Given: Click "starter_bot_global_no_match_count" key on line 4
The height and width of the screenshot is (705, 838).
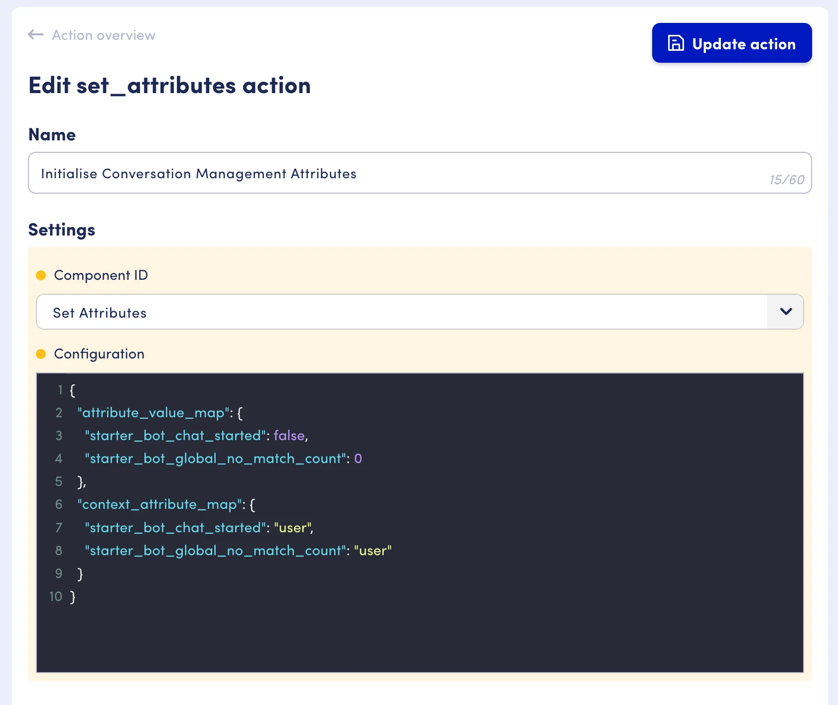Looking at the screenshot, I should pyautogui.click(x=215, y=459).
